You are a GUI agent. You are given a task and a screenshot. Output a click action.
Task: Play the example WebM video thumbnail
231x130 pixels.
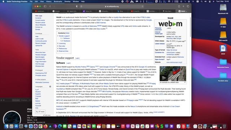(x=173, y=74)
